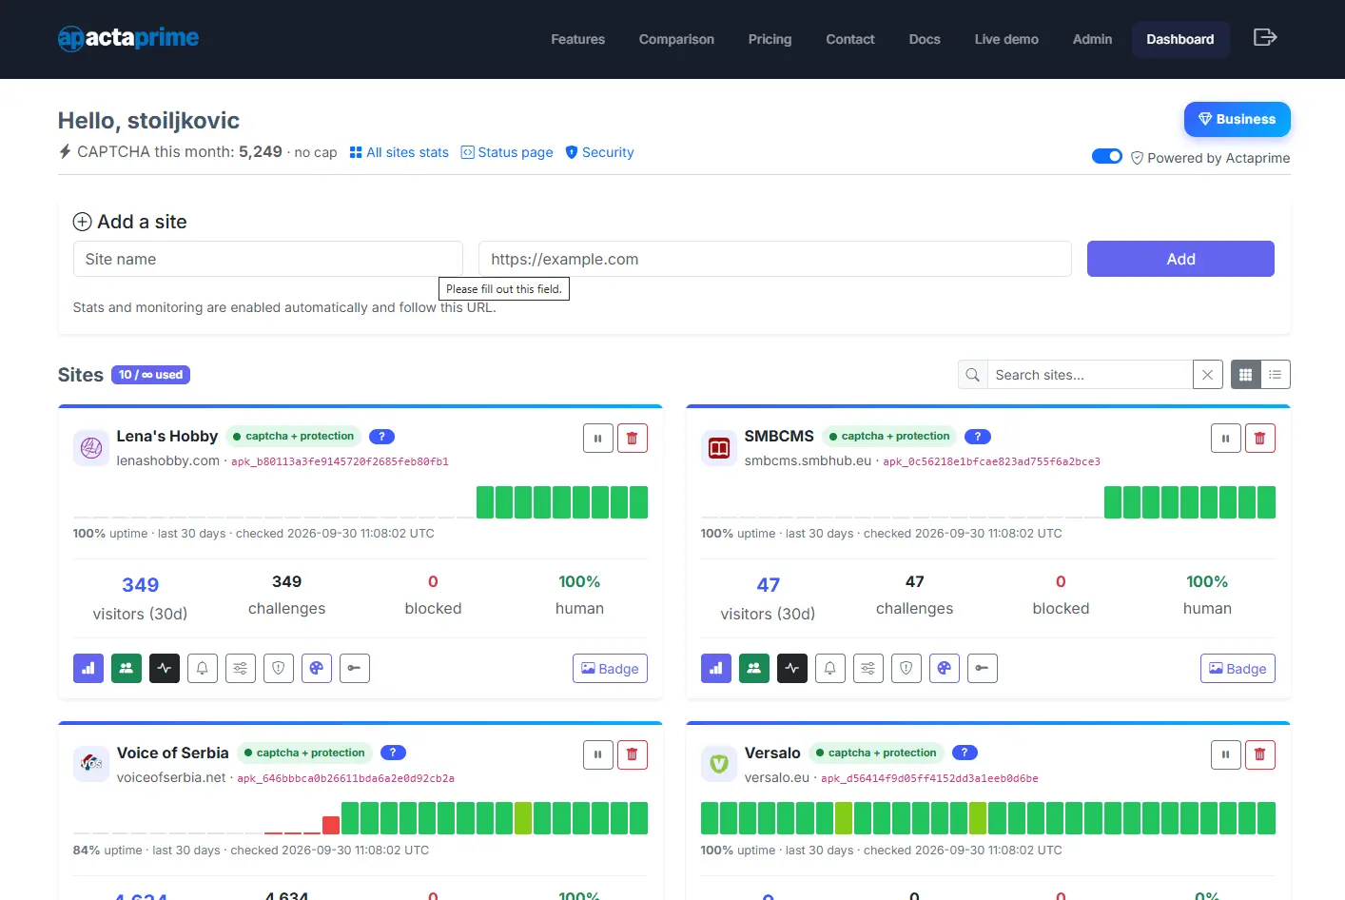Open the visitors people icon for Lena's Hobby

[127, 669]
